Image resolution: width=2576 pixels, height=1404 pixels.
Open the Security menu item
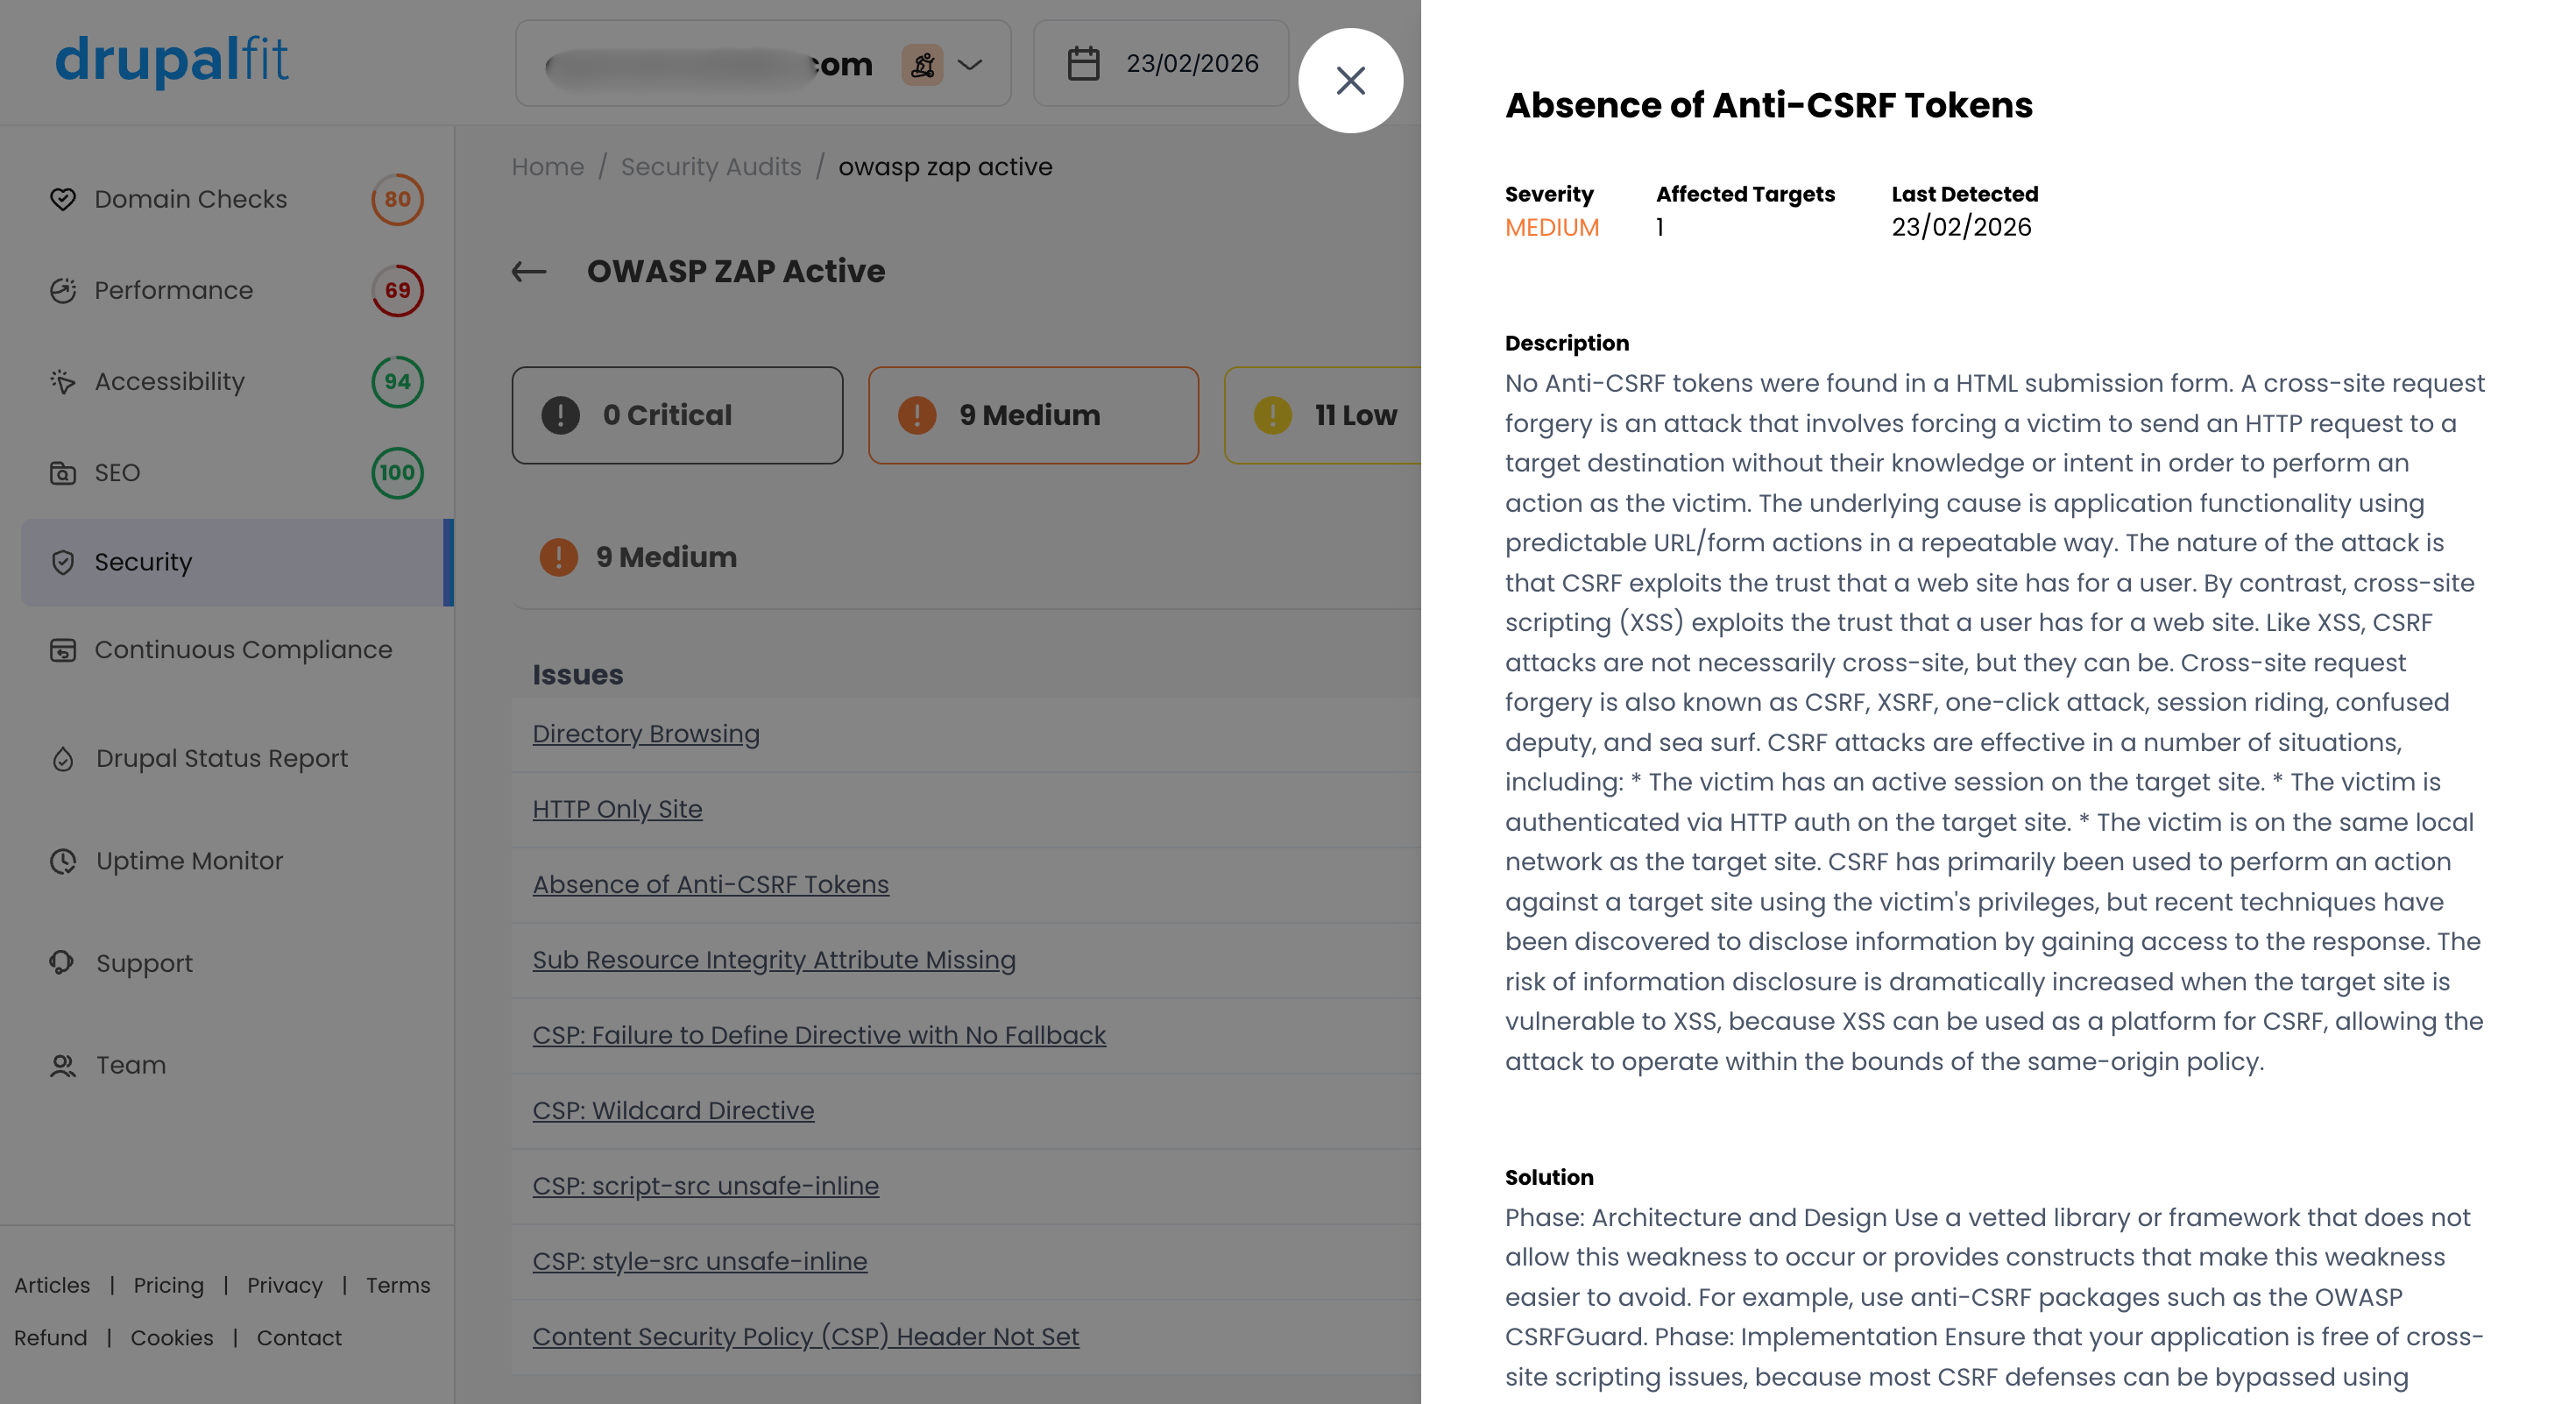[237, 562]
